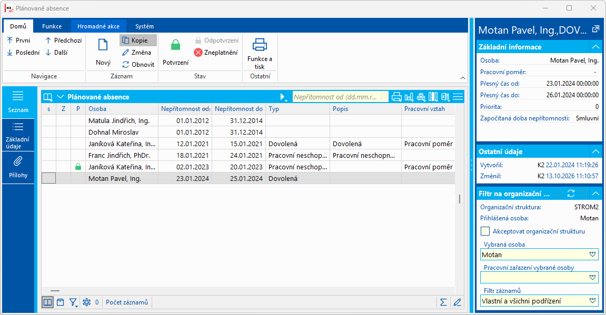
Task: Click the green Potvrzení lock icon
Action: pos(175,45)
